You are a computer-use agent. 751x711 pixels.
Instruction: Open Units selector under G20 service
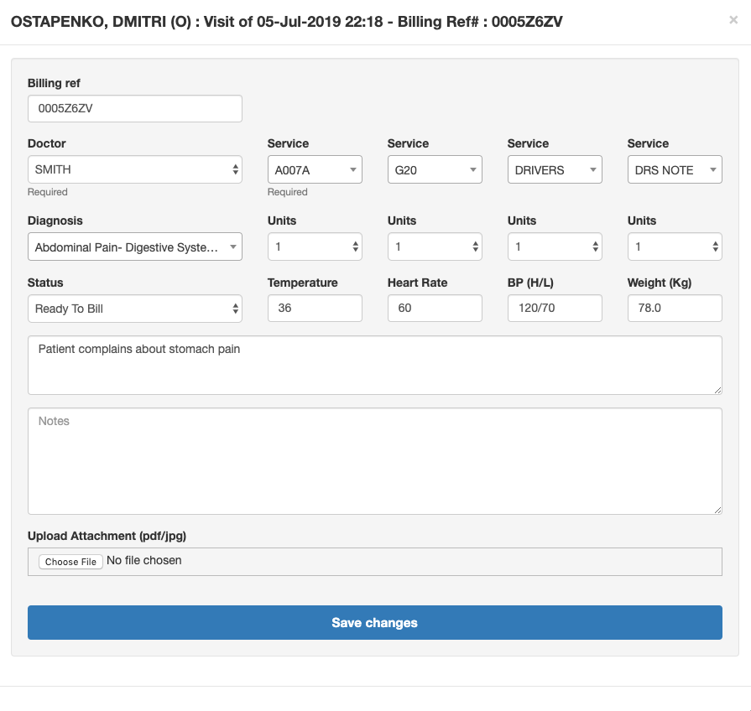435,247
